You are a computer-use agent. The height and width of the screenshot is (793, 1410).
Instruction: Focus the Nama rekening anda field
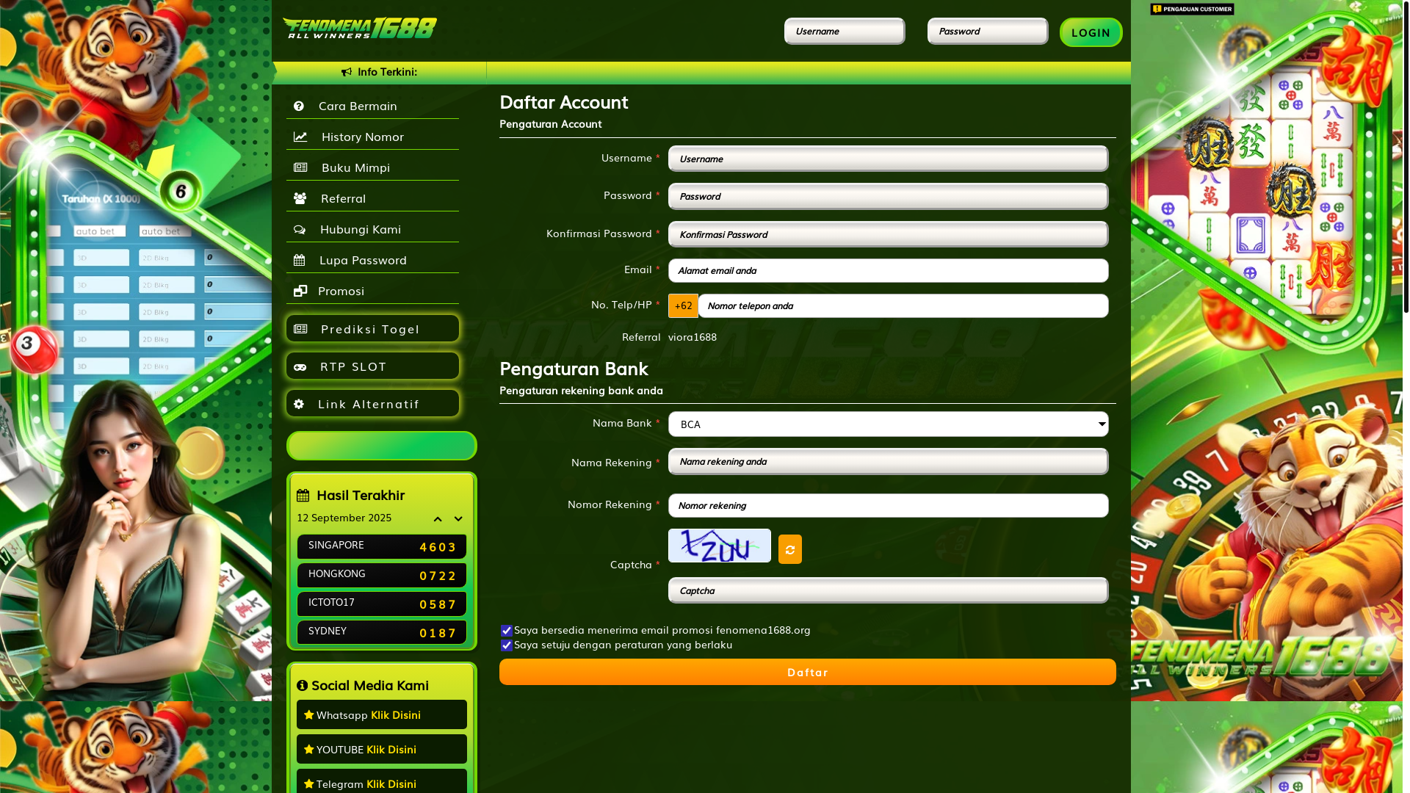point(889,461)
